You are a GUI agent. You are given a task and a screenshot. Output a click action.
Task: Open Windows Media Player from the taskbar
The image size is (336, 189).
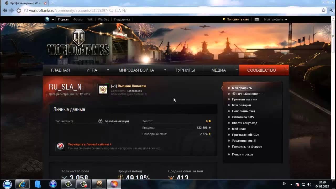53,184
